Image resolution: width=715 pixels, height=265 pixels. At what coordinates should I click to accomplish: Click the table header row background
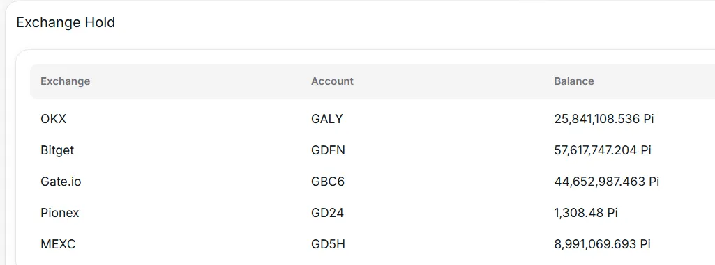tap(372, 81)
